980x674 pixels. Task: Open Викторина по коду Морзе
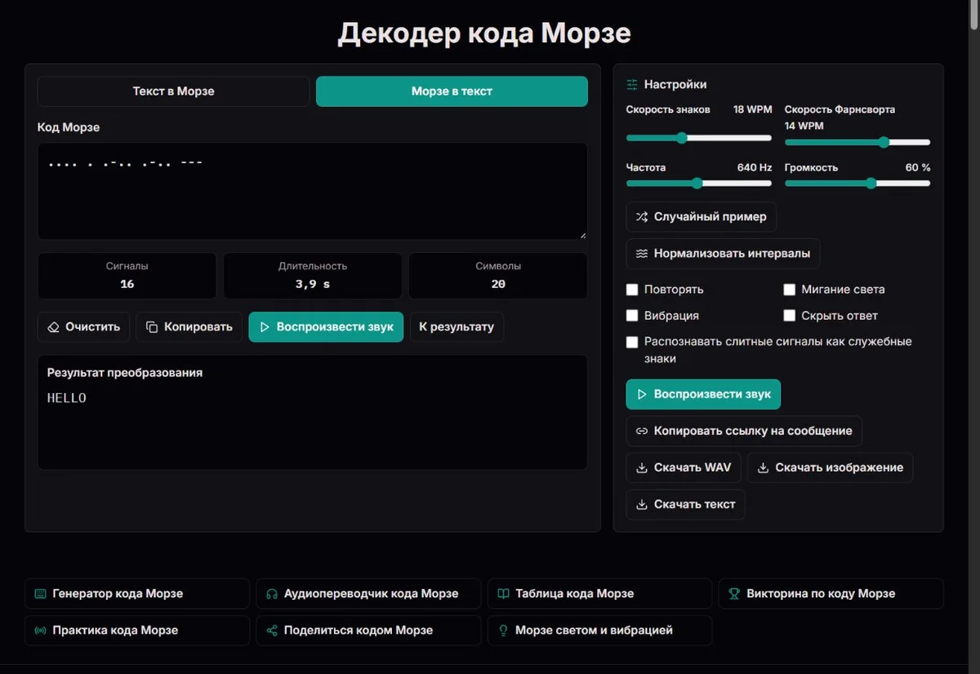coord(831,594)
